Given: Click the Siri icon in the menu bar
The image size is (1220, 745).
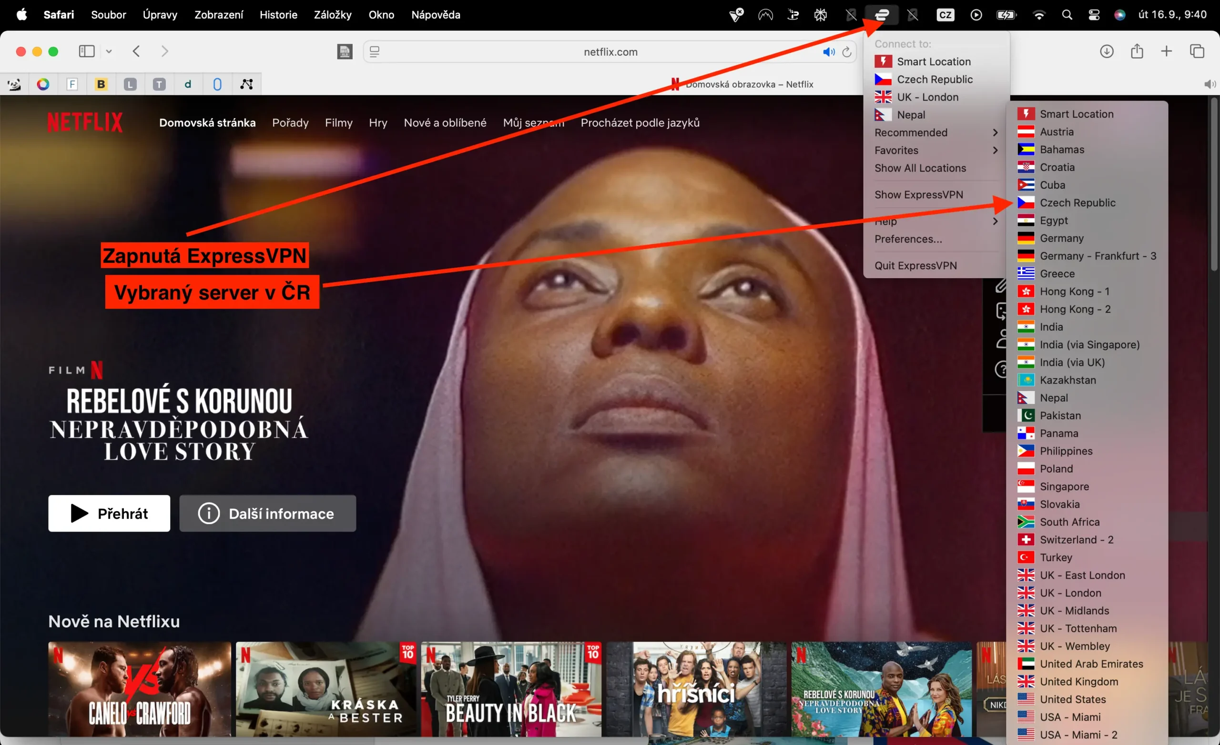Looking at the screenshot, I should click(x=1119, y=14).
